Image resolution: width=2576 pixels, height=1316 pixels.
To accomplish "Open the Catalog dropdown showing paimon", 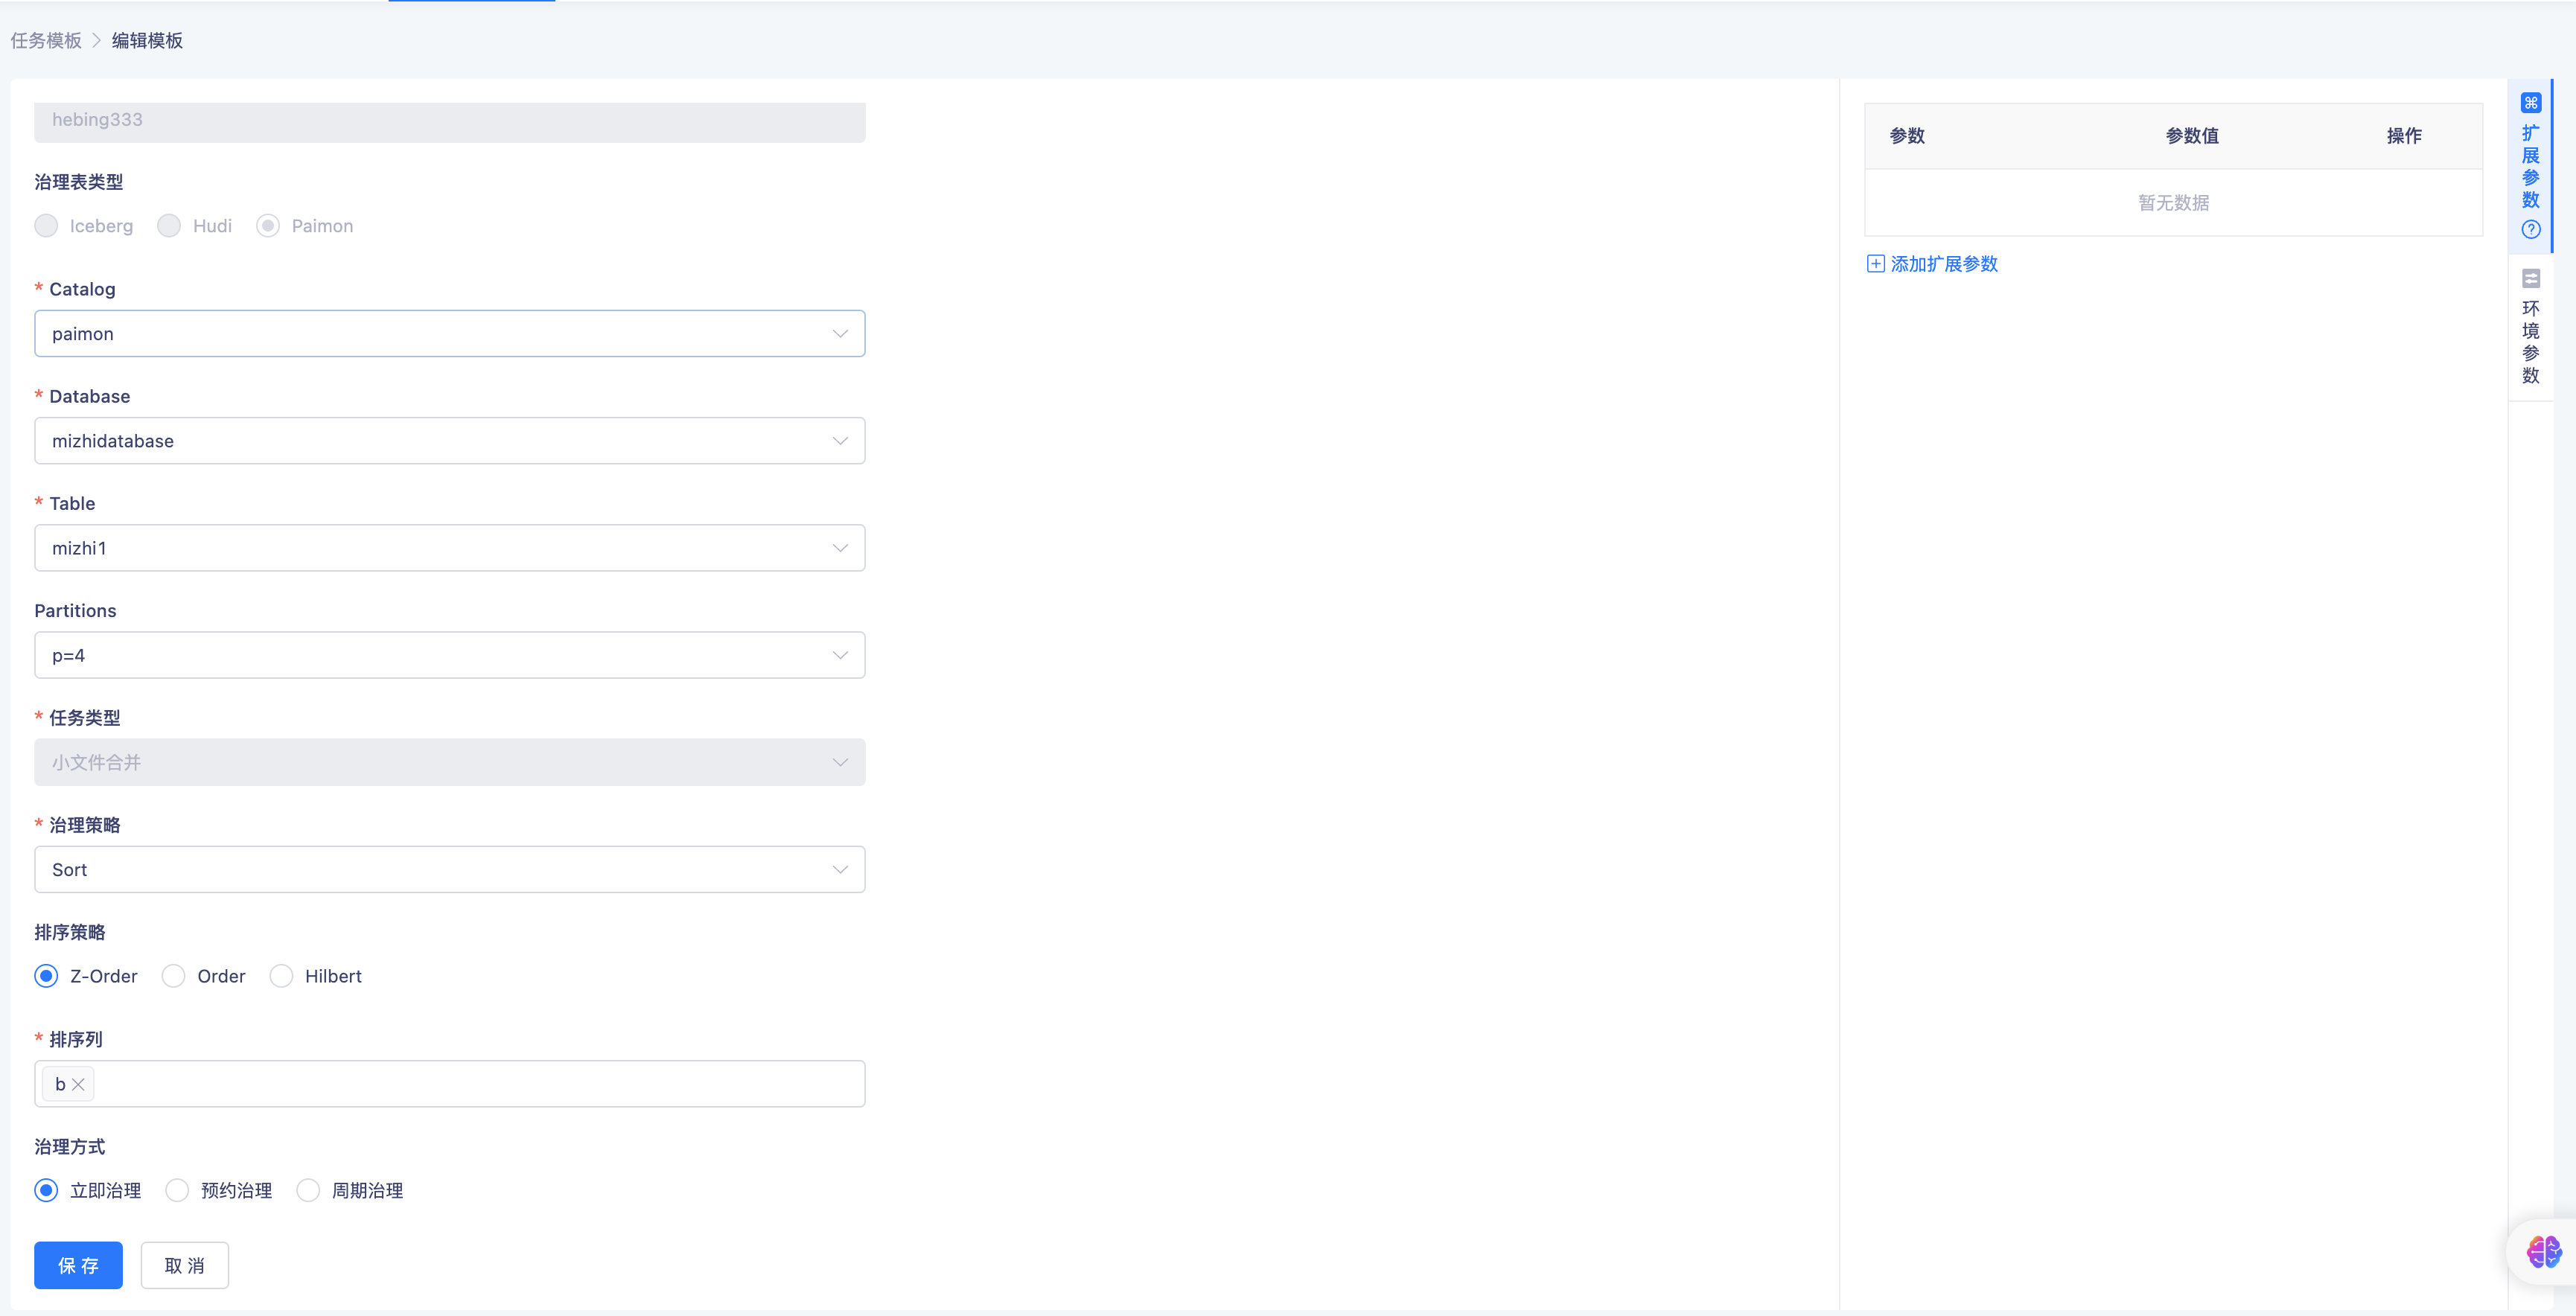I will pyautogui.click(x=450, y=333).
